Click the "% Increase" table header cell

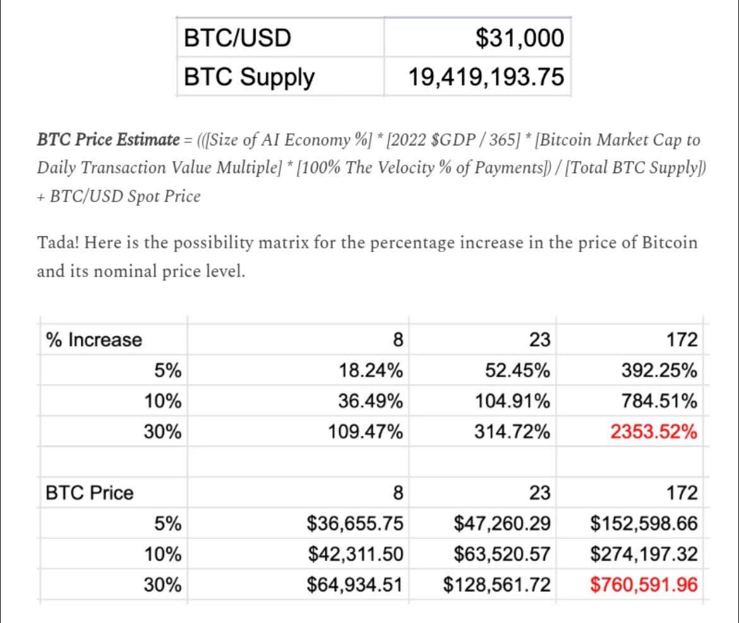[94, 340]
